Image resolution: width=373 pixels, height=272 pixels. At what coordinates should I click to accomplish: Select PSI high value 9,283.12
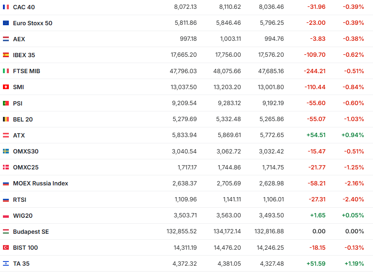tap(229, 103)
